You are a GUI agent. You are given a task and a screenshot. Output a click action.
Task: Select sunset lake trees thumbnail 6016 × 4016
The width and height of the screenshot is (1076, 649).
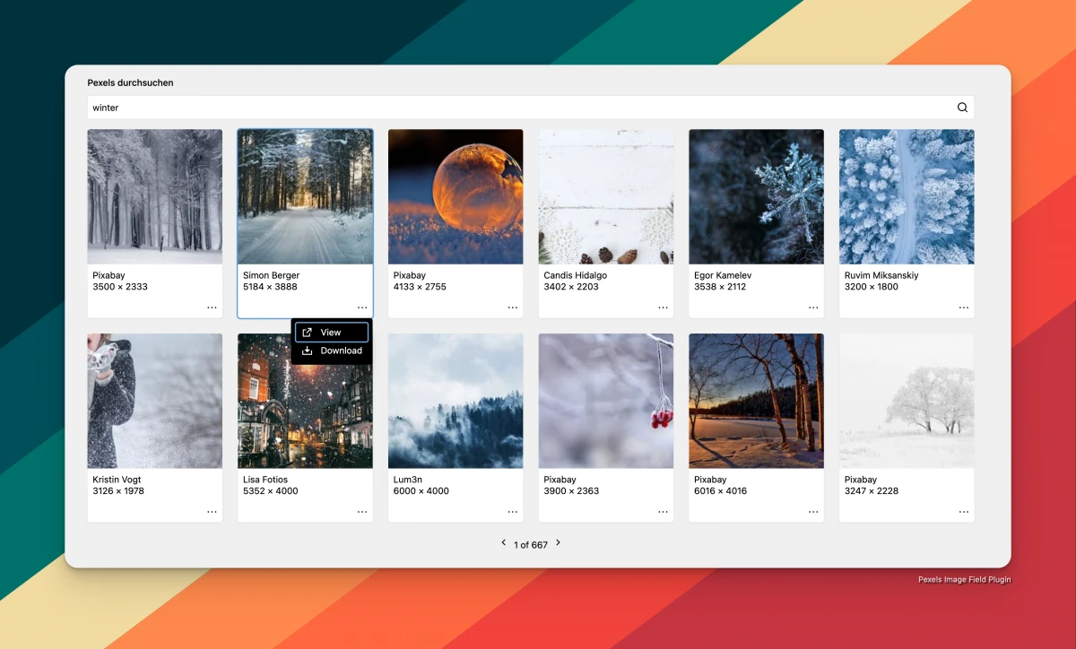[756, 401]
